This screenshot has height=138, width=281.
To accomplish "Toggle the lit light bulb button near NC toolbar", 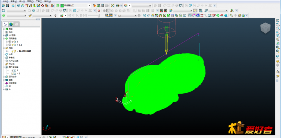I will [x=195, y=11].
